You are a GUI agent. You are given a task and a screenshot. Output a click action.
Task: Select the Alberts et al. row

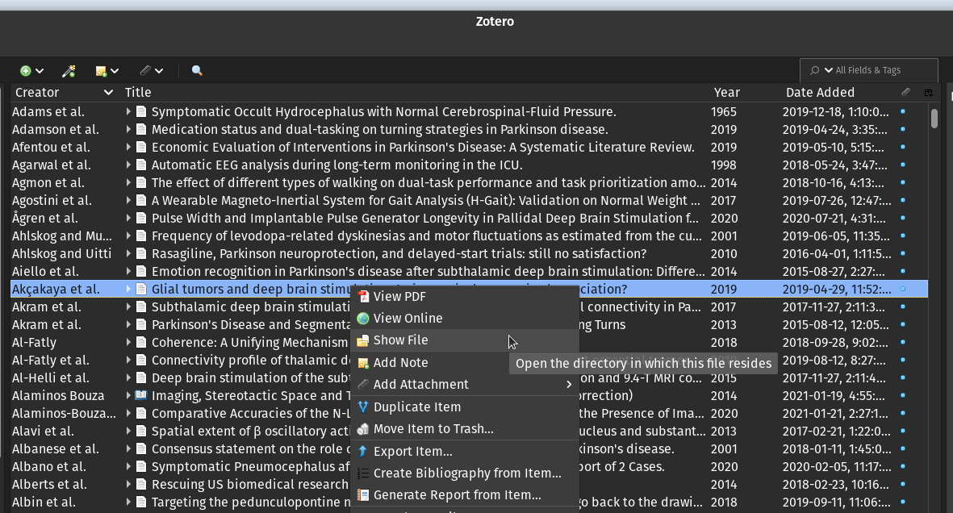click(469, 485)
